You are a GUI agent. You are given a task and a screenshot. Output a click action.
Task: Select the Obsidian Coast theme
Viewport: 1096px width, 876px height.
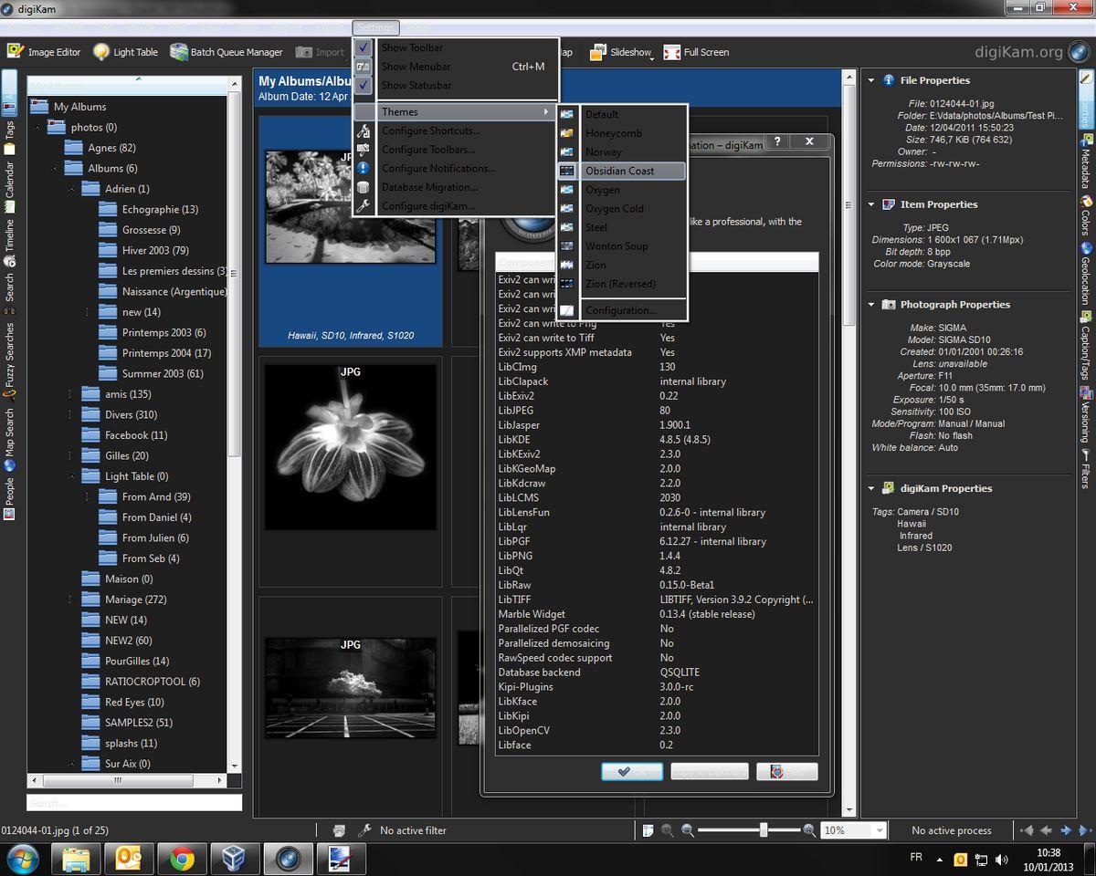(619, 171)
